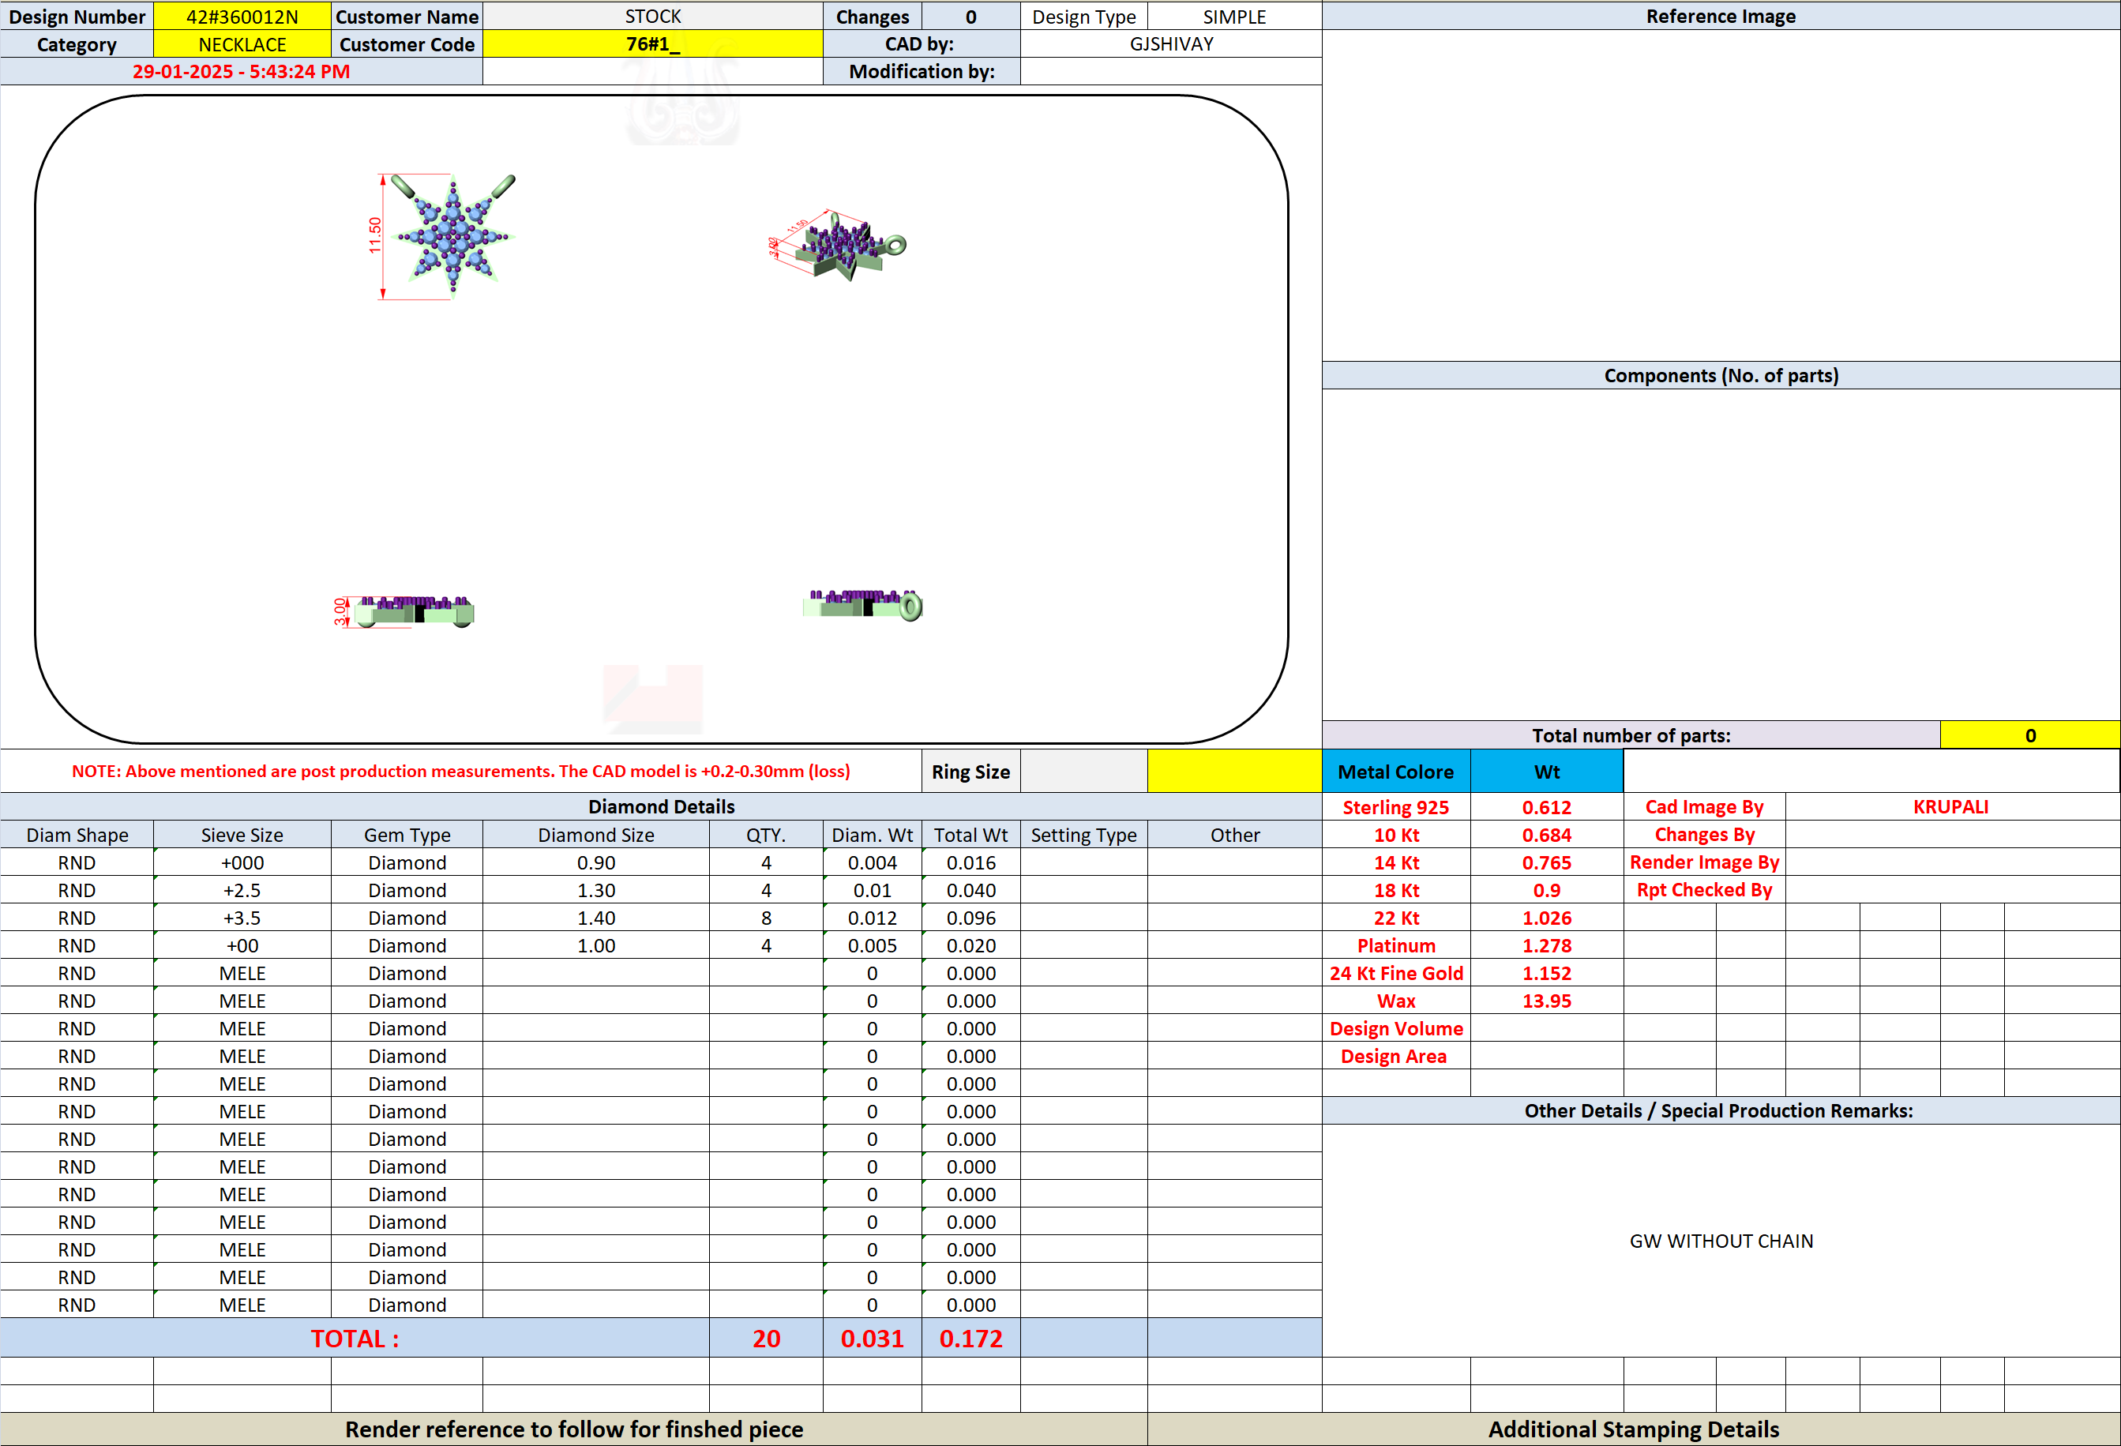Select the date stamp 29-01-2025 - 5:43:24 PM
2121x1446 pixels.
click(x=241, y=71)
